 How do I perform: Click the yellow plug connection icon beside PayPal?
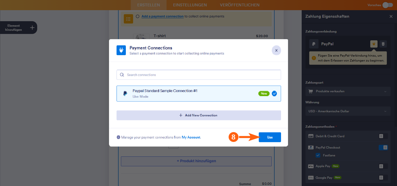click(x=373, y=44)
